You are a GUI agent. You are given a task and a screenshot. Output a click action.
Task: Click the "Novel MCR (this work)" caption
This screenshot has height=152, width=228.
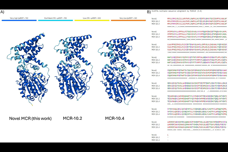point(30,119)
